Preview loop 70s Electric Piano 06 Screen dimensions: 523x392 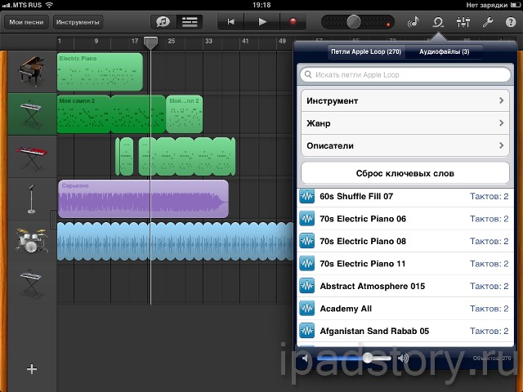[405, 219]
